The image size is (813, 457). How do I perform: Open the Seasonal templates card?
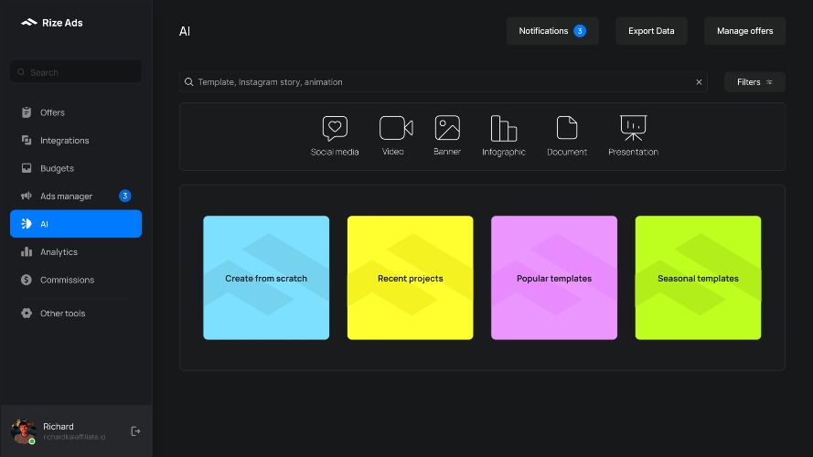(x=698, y=278)
